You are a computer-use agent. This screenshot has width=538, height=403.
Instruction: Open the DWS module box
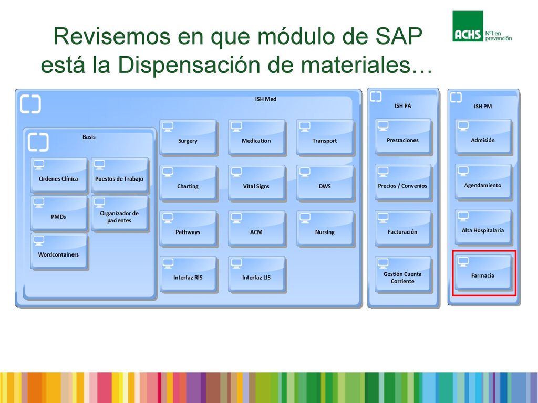[x=325, y=183]
